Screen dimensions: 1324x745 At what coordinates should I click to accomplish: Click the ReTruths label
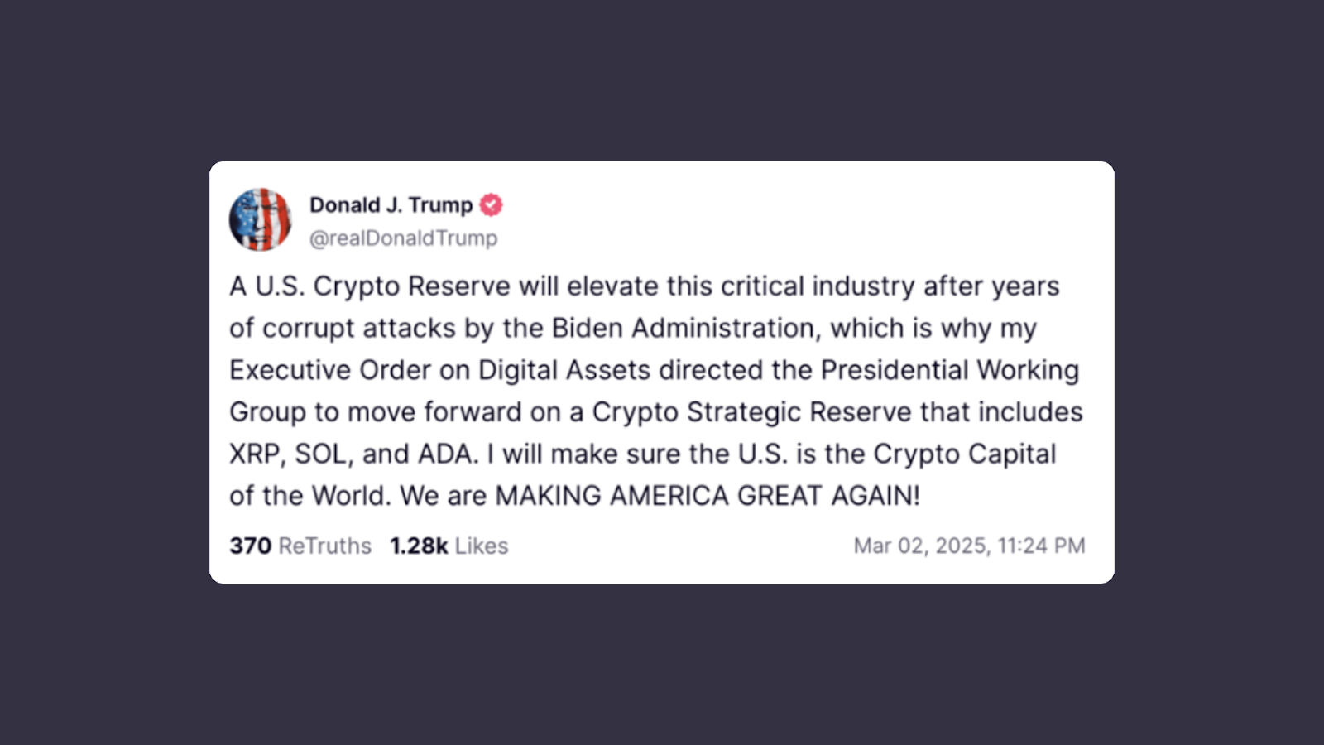click(x=325, y=546)
